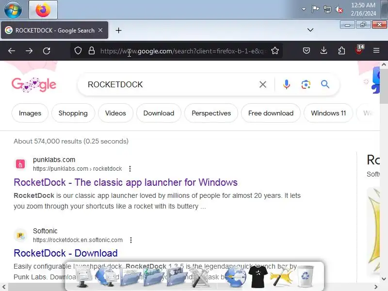Click the ROCKETDOCK search text box

[171, 84]
